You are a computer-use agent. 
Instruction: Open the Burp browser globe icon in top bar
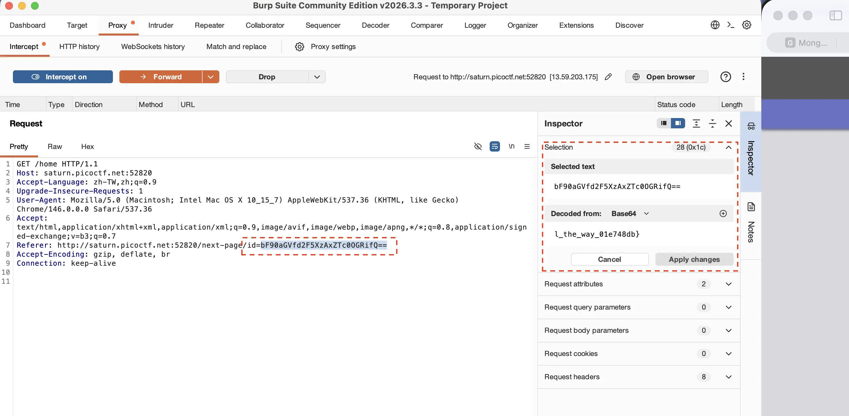[x=715, y=25]
